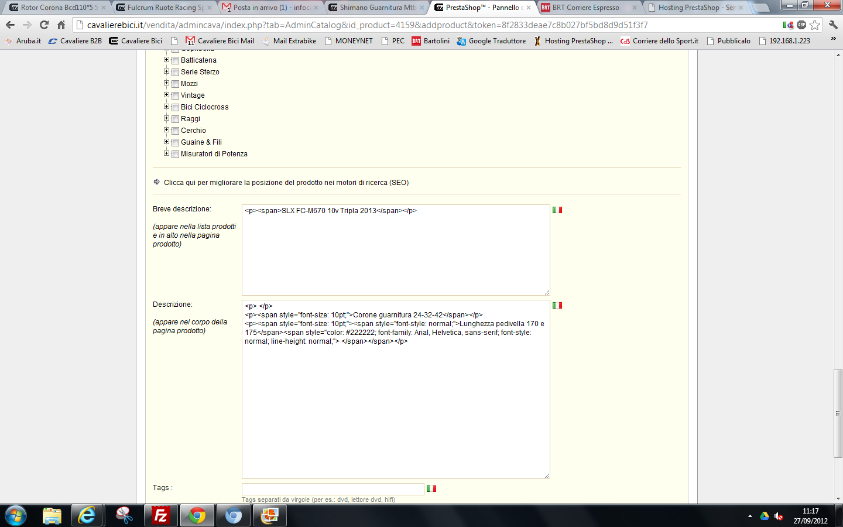Check the Raggi category checkbox
843x527 pixels.
pos(175,119)
